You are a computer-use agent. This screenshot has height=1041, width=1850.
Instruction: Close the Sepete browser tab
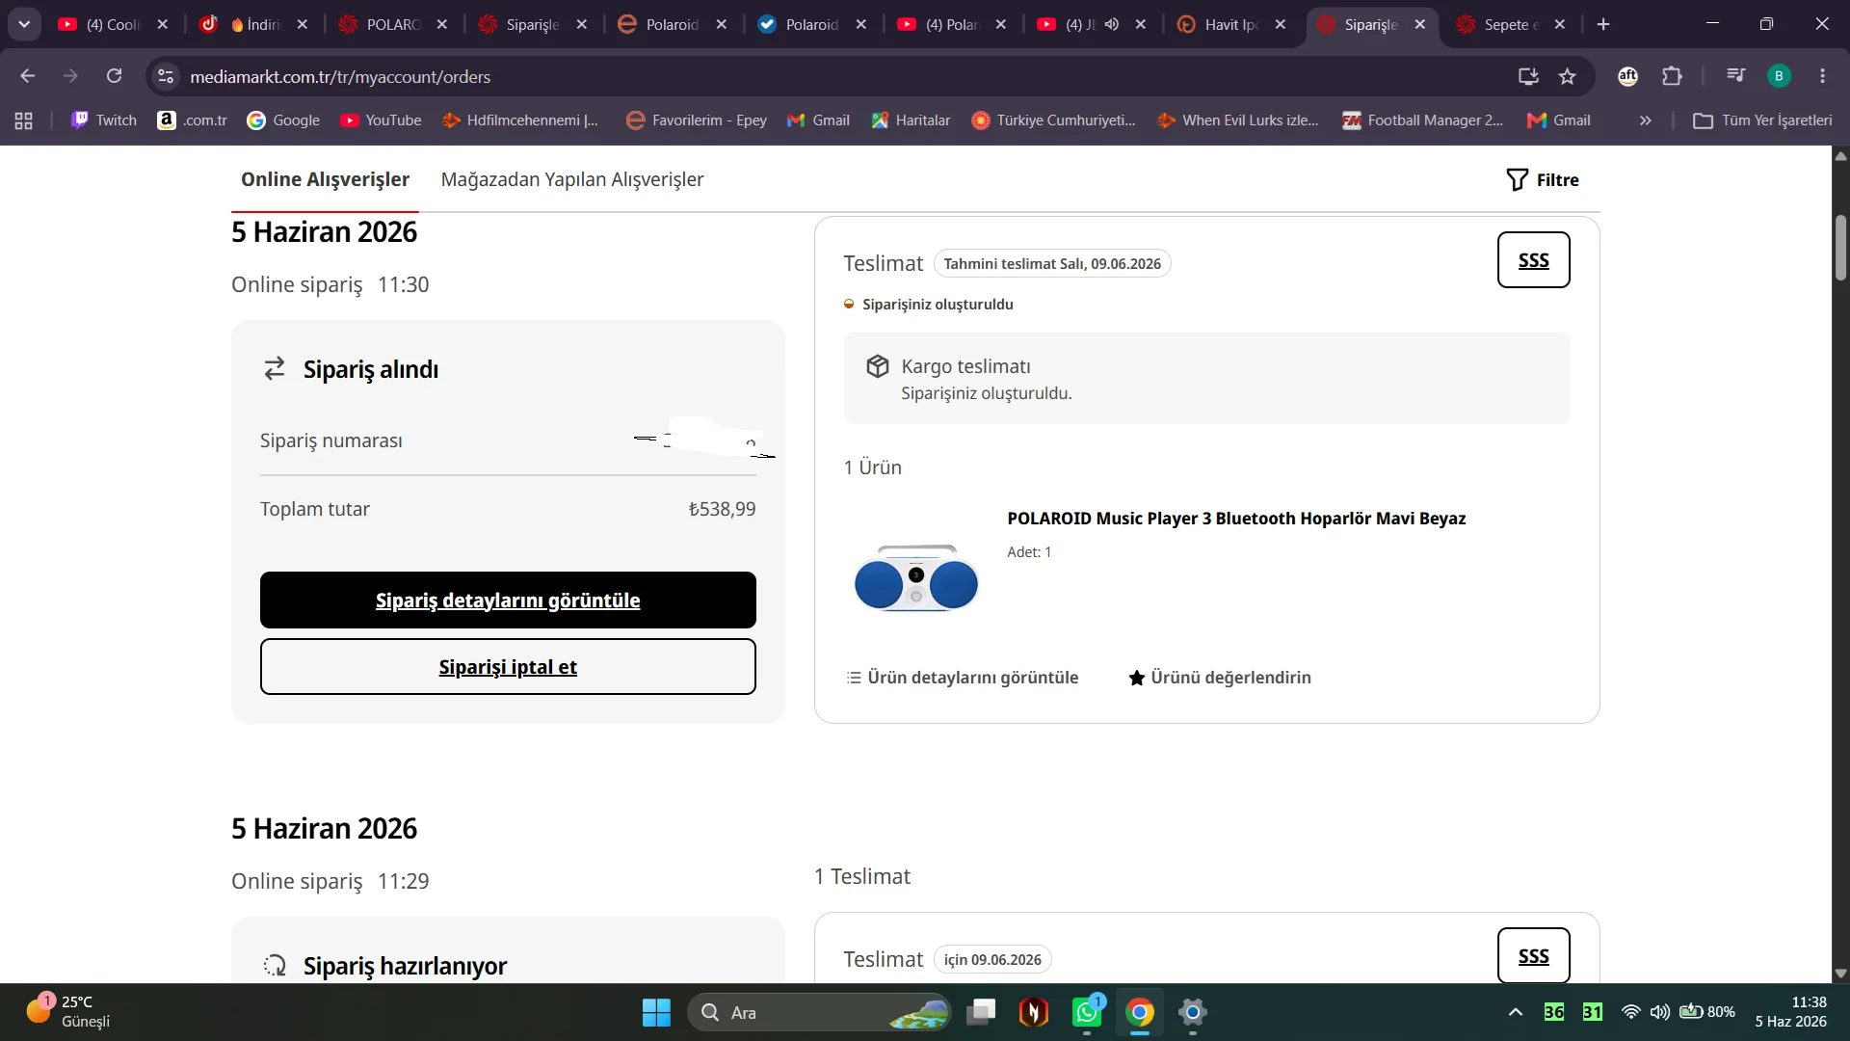[x=1560, y=24]
